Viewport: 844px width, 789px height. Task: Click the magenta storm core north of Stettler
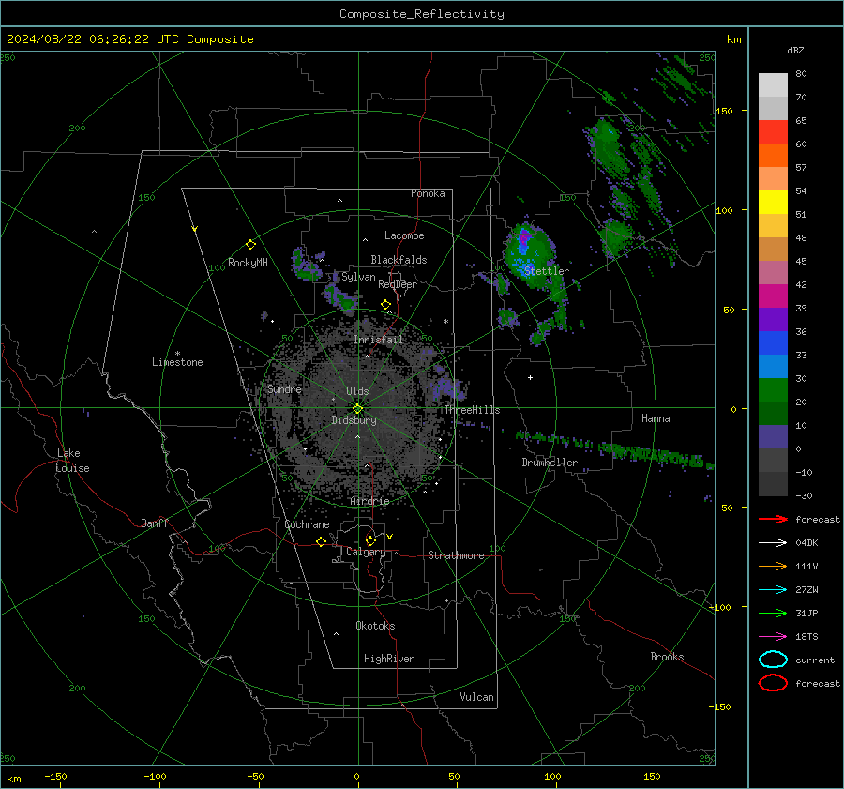(524, 236)
